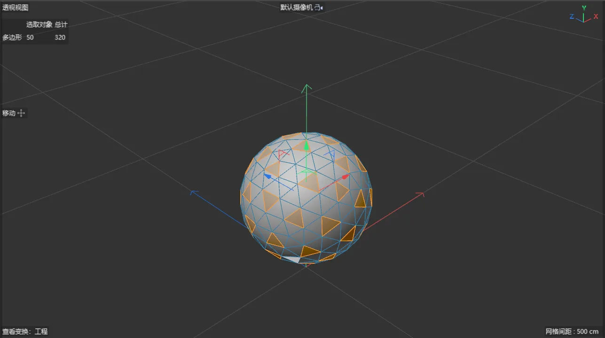This screenshot has height=338, width=605.
Task: Grab the green Y-axis cone handle on the sphere
Action: pos(306,146)
